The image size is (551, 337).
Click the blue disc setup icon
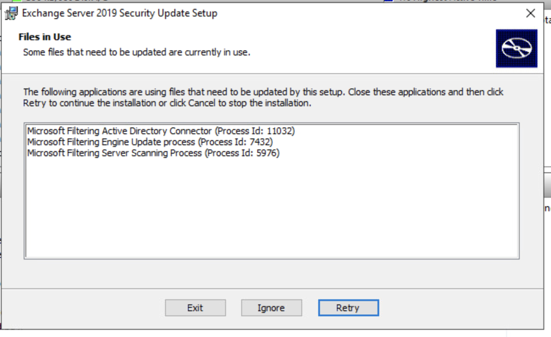(x=516, y=48)
